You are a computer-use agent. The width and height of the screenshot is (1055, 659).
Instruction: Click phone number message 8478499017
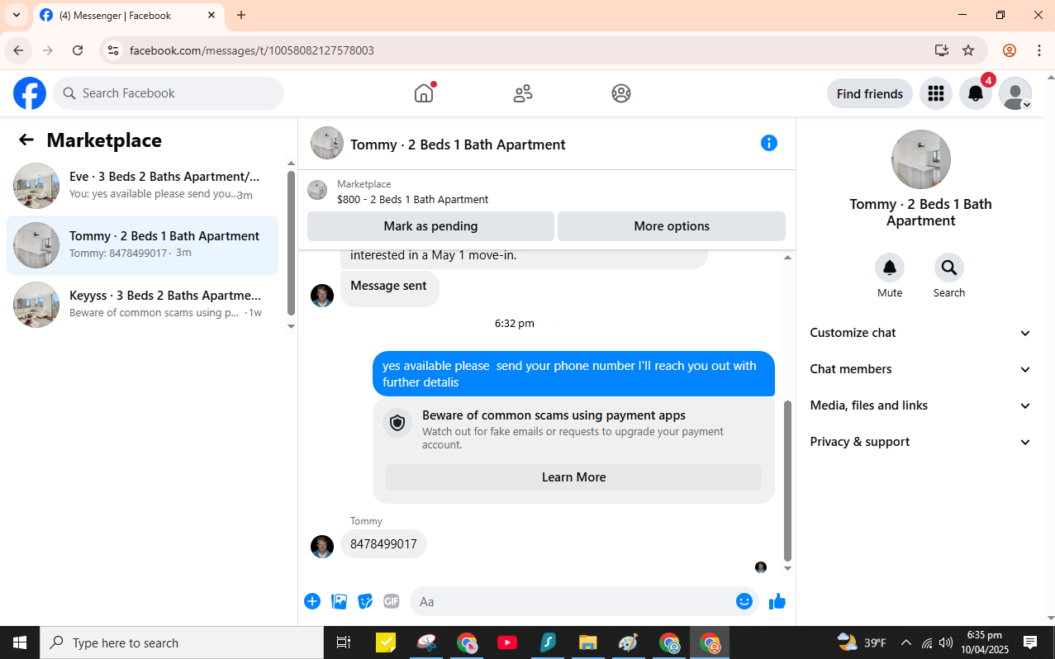tap(383, 544)
